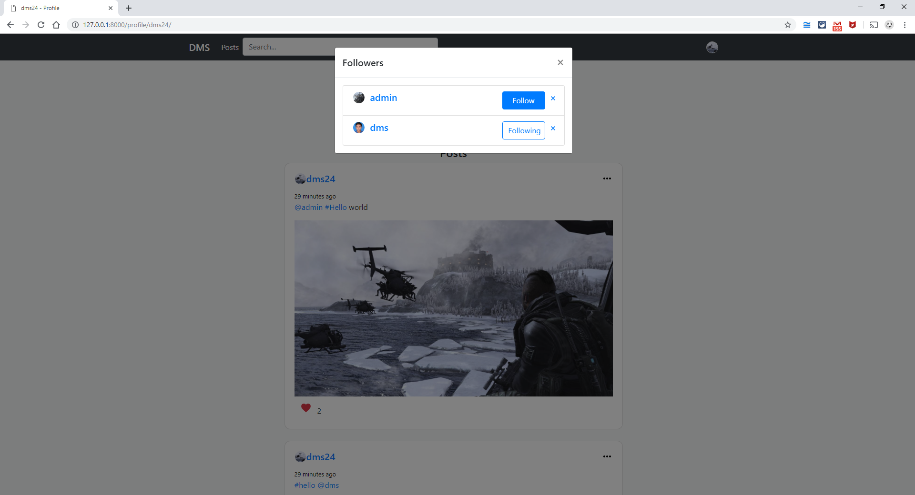Image resolution: width=915 pixels, height=495 pixels.
Task: Go forward in browser history
Action: (x=26, y=25)
